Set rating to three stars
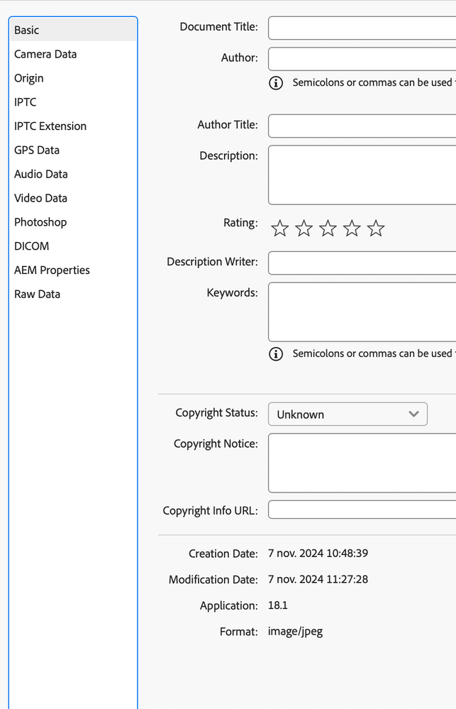This screenshot has width=456, height=709. coord(328,229)
